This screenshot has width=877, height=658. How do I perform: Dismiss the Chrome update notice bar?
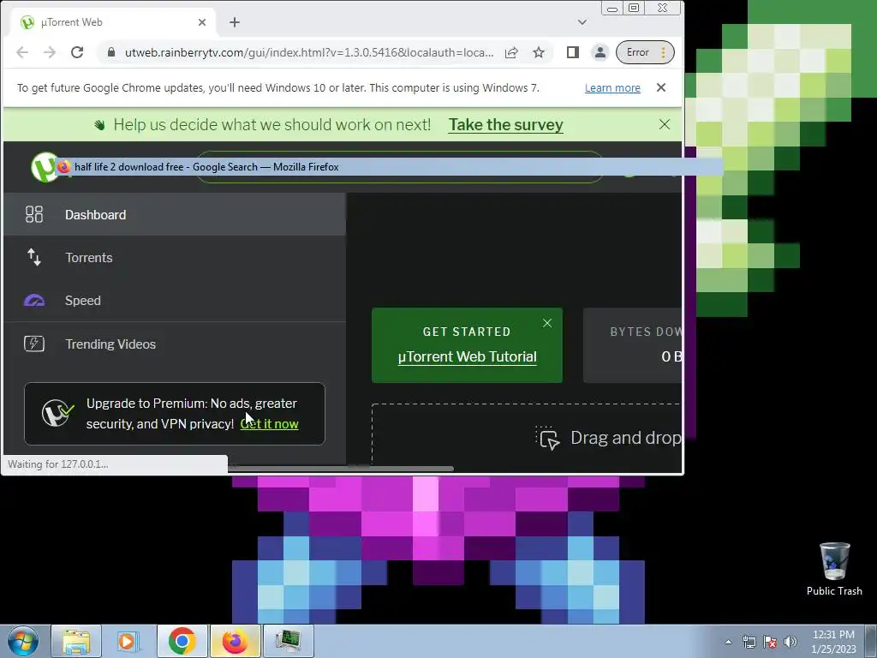coord(661,87)
